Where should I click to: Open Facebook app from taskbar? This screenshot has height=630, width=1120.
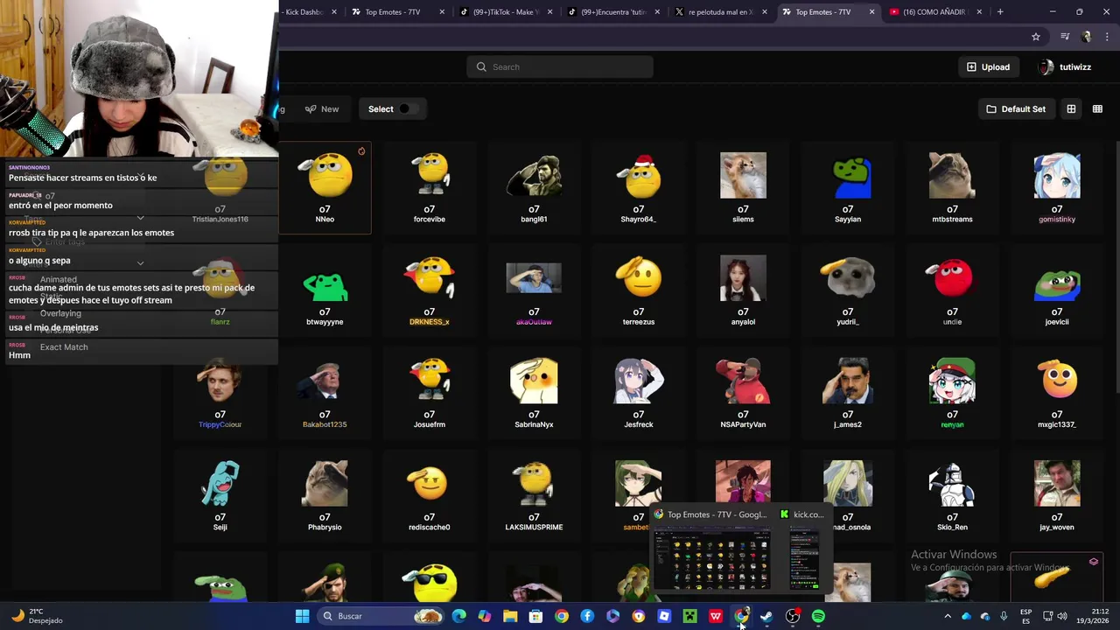[587, 616]
